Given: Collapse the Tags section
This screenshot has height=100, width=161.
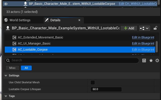Looking at the screenshot, I should coord(6,96).
